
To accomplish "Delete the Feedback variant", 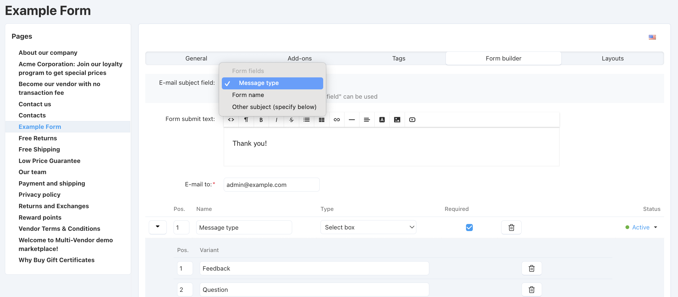I will pyautogui.click(x=532, y=268).
